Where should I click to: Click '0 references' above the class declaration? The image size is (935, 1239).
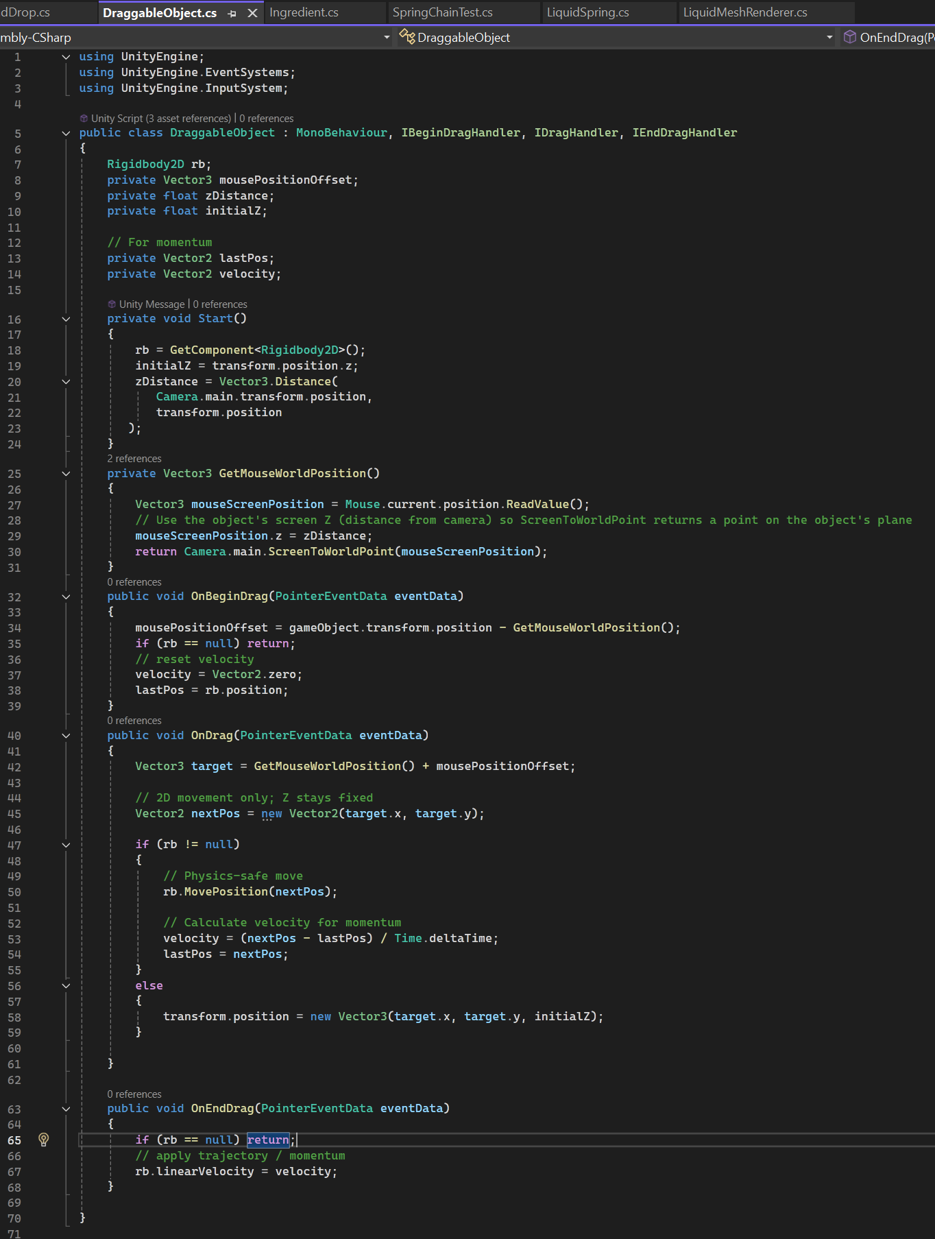pyautogui.click(x=267, y=119)
